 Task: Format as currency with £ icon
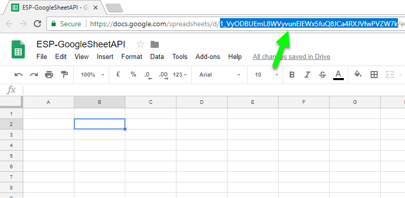click(118, 75)
